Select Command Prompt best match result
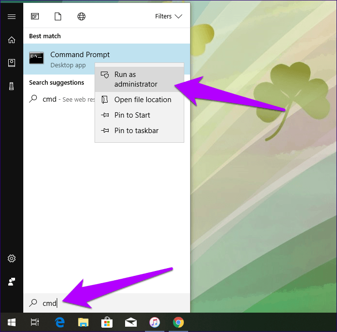The height and width of the screenshot is (332, 337). 107,59
